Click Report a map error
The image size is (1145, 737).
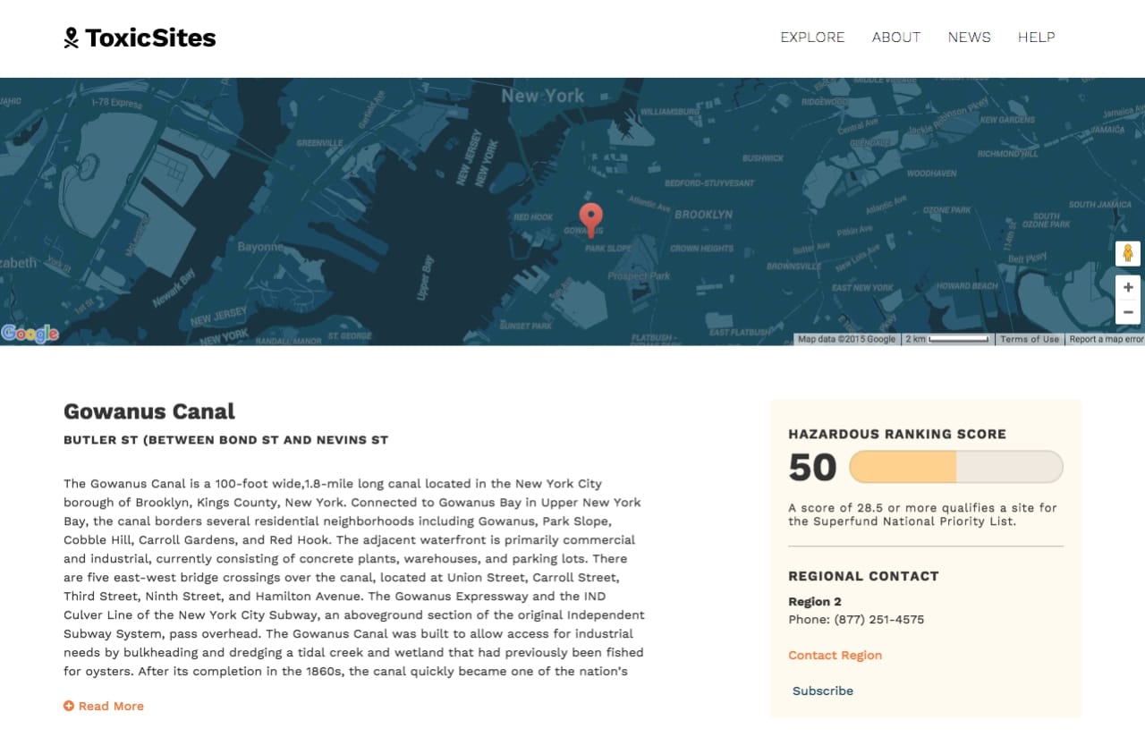(1106, 340)
